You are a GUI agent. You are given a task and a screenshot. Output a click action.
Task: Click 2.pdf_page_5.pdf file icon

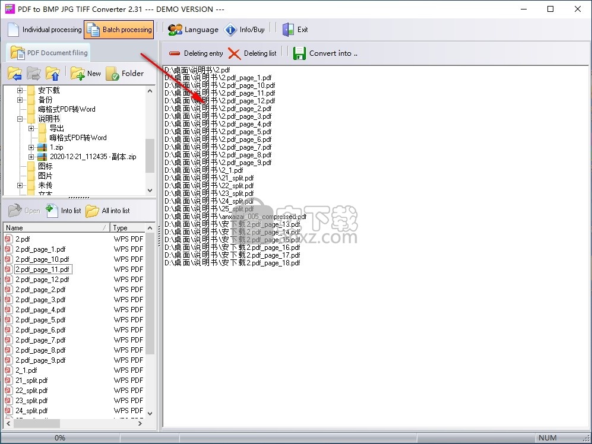(8, 320)
